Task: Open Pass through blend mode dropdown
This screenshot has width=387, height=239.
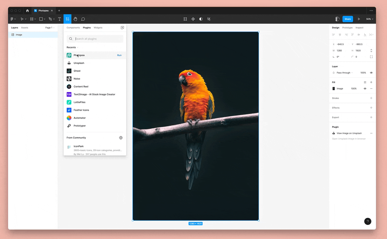Action: click(344, 73)
